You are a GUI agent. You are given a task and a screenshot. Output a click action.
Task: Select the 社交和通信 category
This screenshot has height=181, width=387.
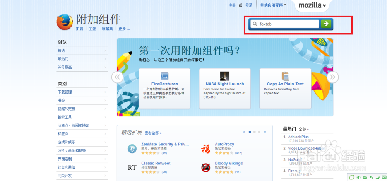tap(82, 167)
